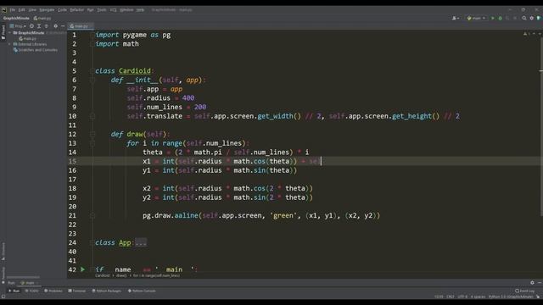Open the Problems tool window
The width and height of the screenshot is (543, 305).
tap(53, 291)
